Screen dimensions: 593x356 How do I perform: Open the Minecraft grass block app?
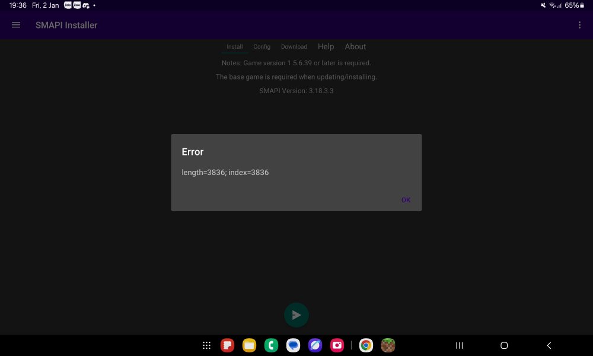[x=388, y=345]
